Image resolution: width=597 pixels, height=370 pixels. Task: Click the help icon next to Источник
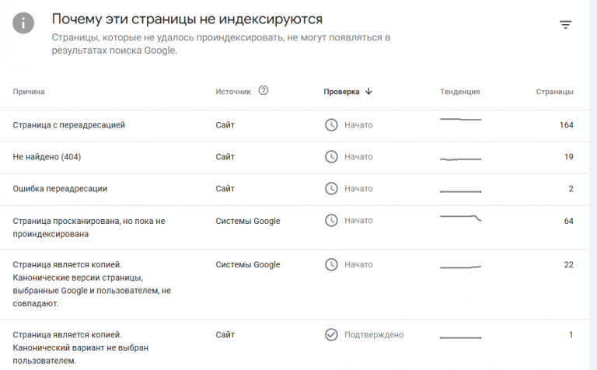pyautogui.click(x=264, y=91)
